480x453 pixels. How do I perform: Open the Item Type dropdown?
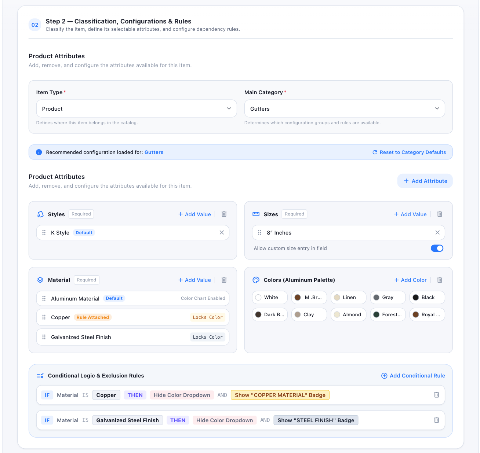pyautogui.click(x=137, y=108)
